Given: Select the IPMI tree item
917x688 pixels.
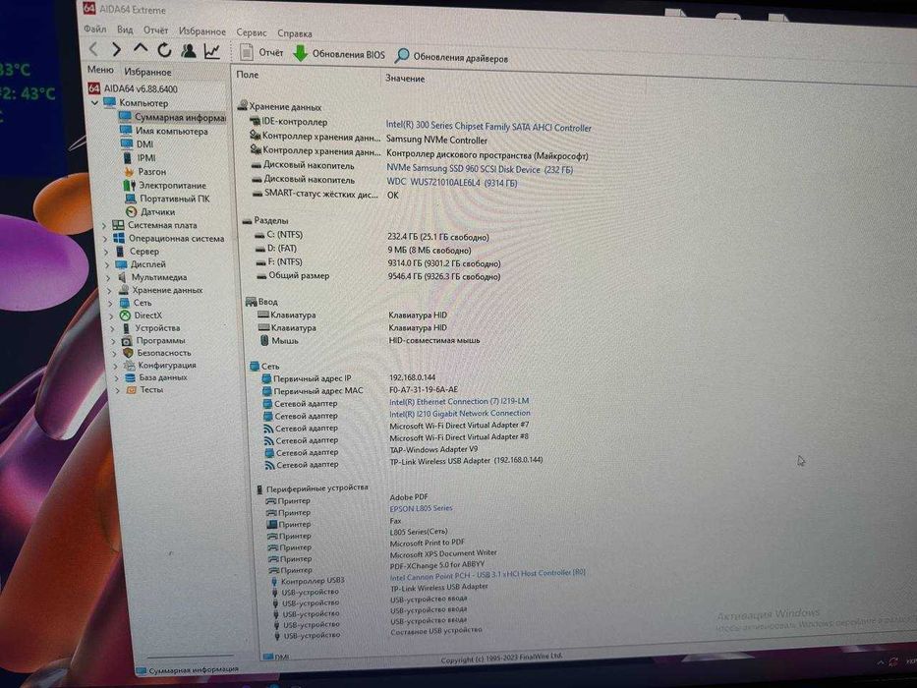Looking at the screenshot, I should pos(140,157).
